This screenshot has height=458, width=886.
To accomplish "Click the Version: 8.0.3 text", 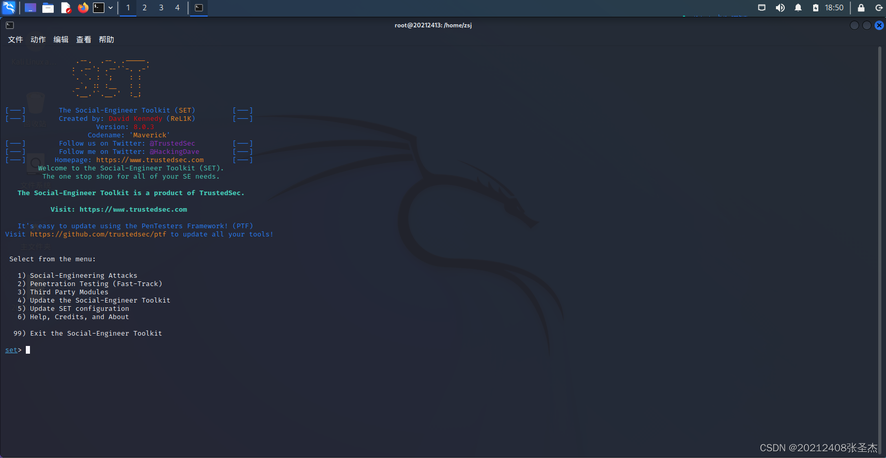I will pos(125,127).
